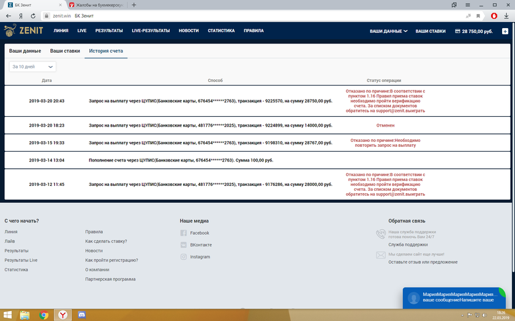The height and width of the screenshot is (321, 515).
Task: Click the Facebook icon in footer
Action: pos(183,233)
